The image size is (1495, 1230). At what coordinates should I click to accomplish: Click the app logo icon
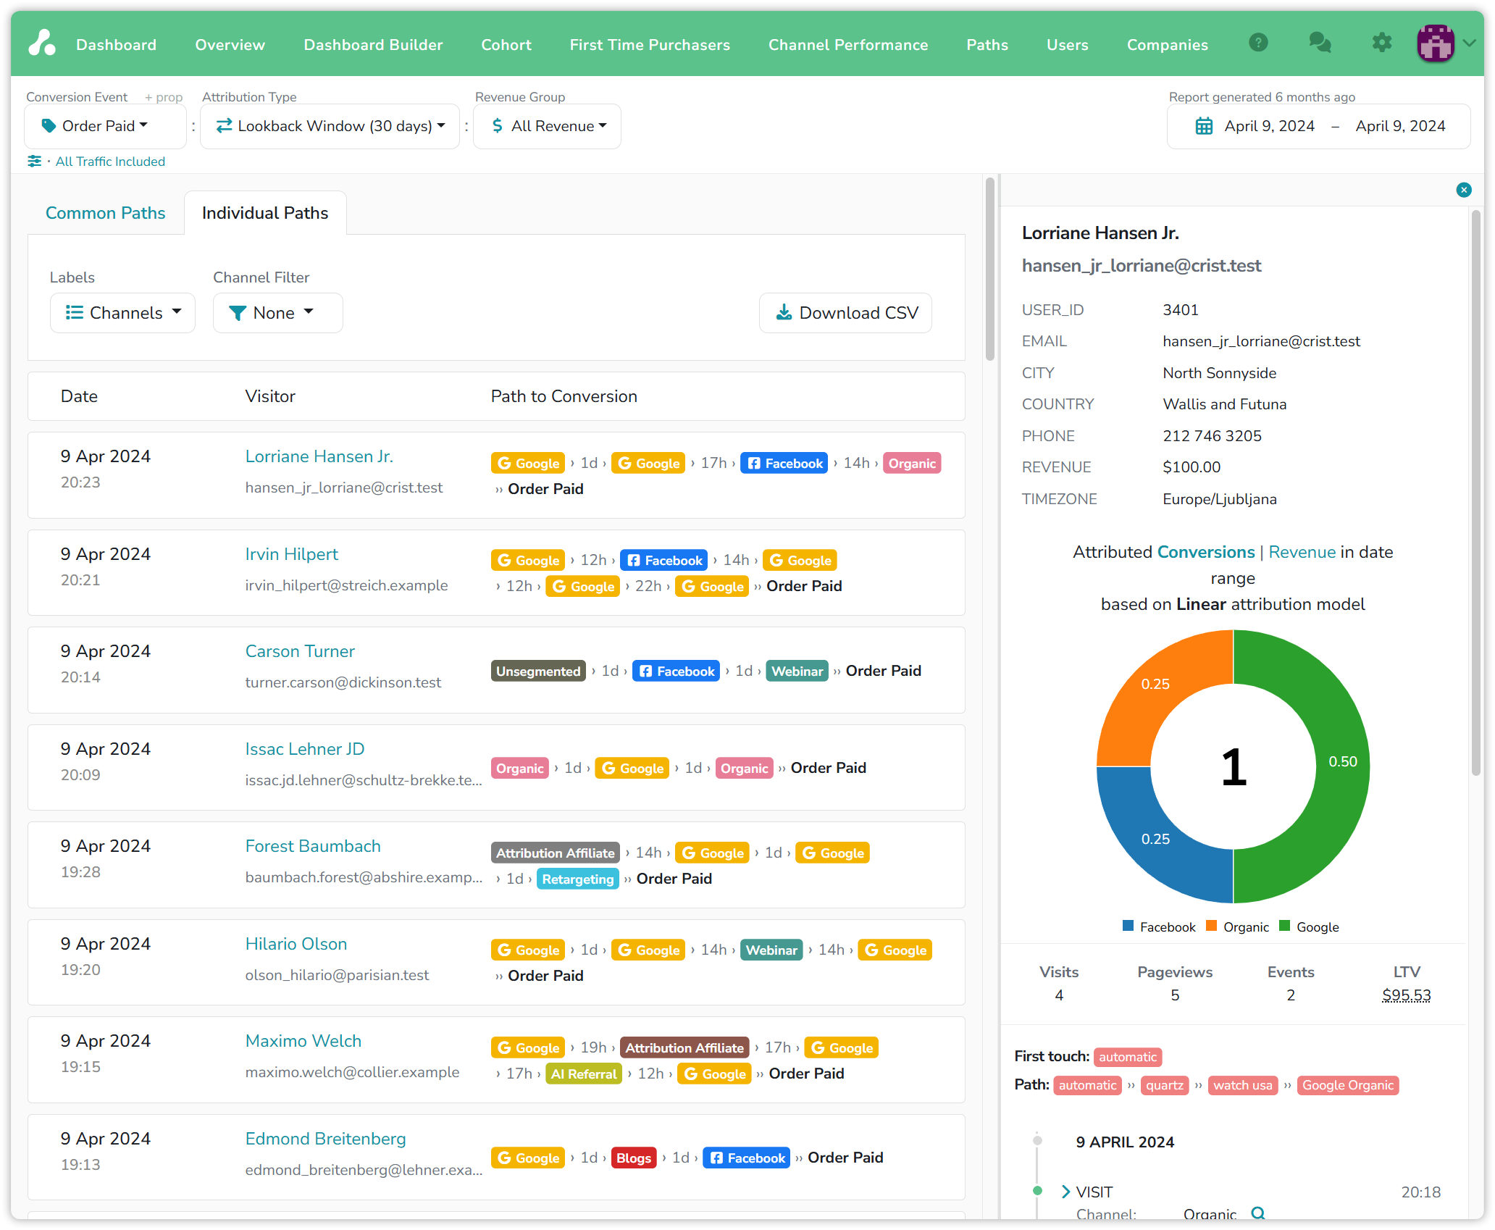[42, 43]
